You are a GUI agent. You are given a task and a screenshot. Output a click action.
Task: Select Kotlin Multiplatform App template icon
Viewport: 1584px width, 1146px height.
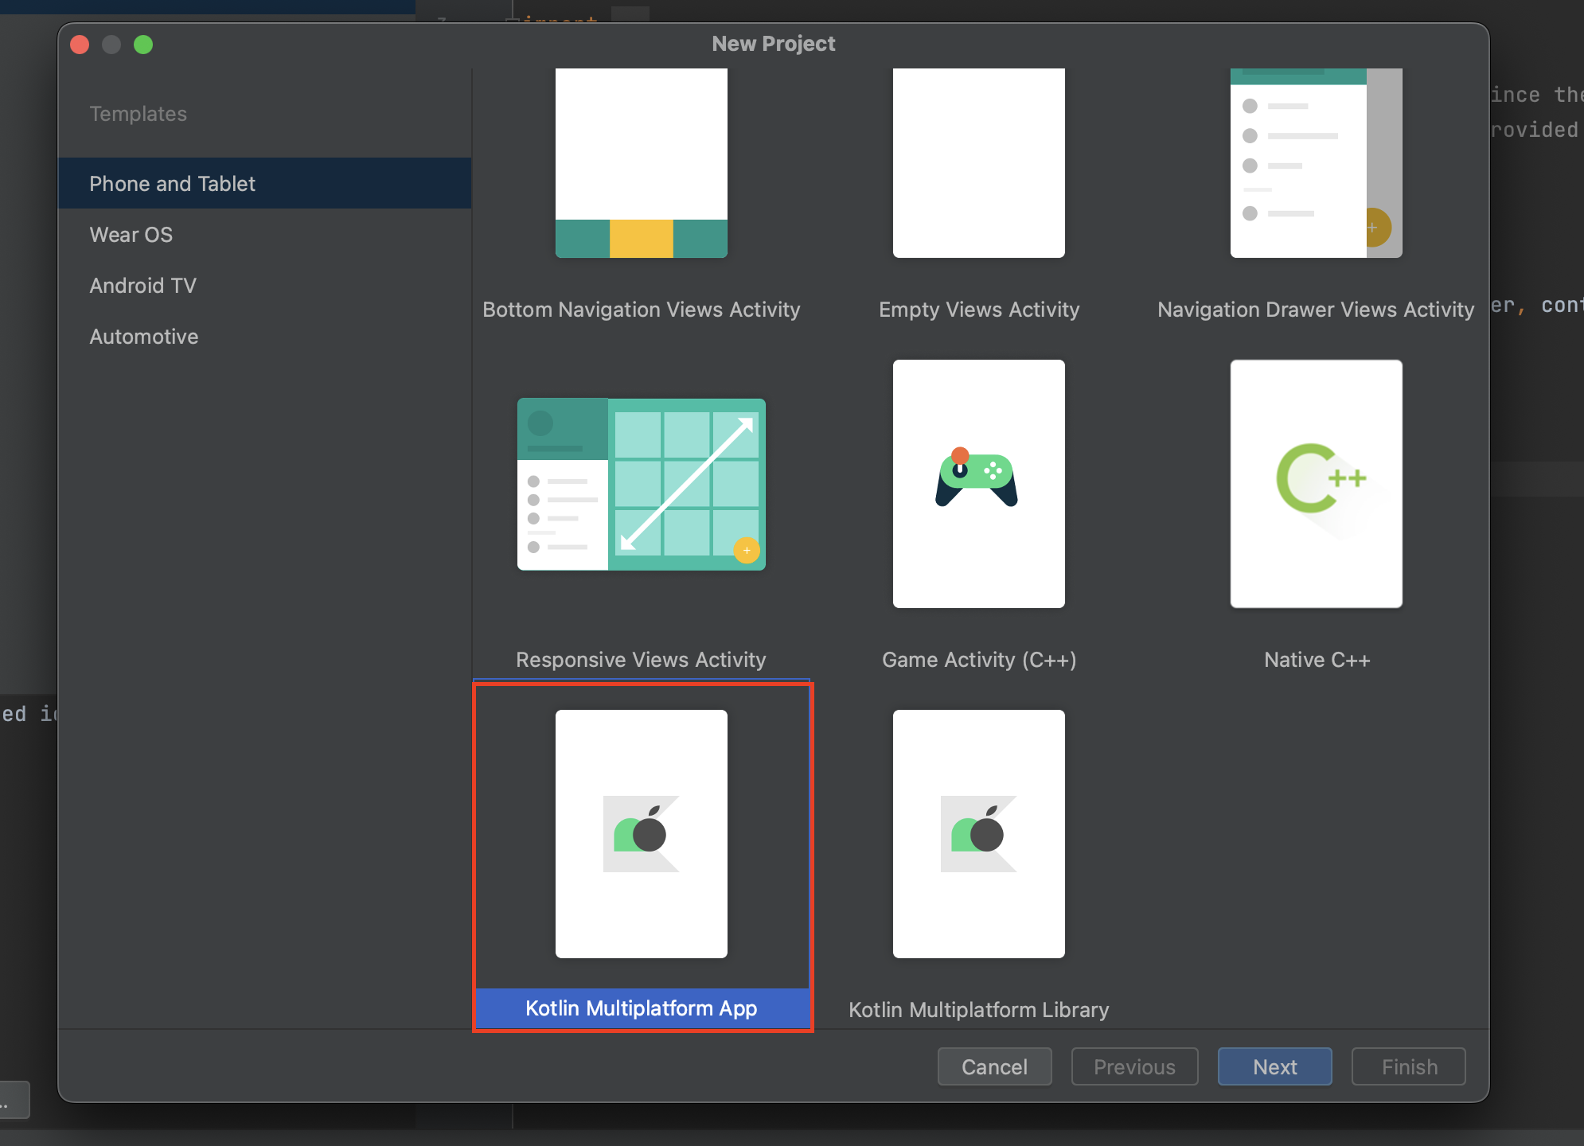tap(641, 834)
